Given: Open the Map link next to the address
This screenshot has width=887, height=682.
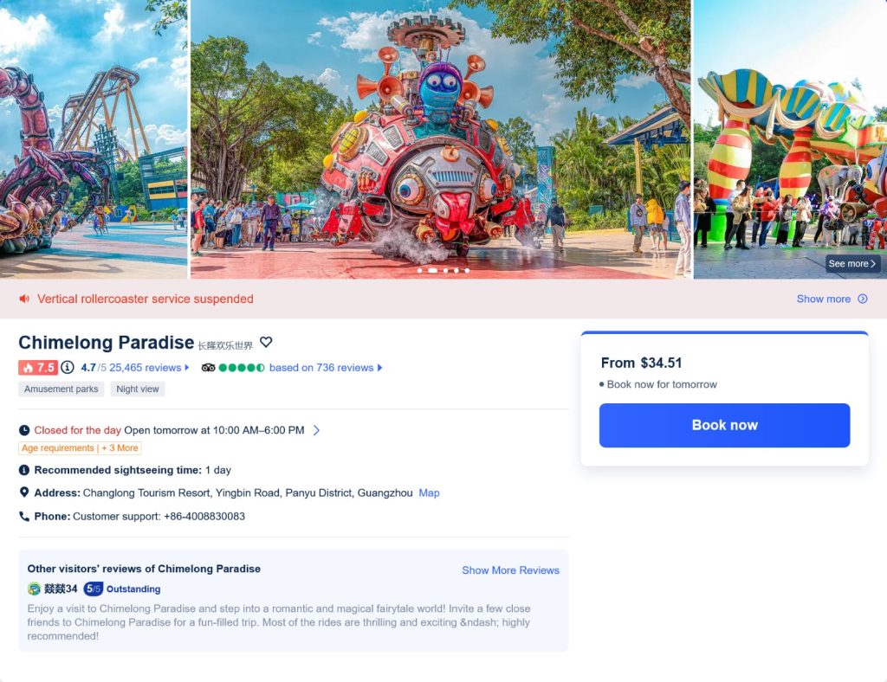Looking at the screenshot, I should click(x=429, y=492).
